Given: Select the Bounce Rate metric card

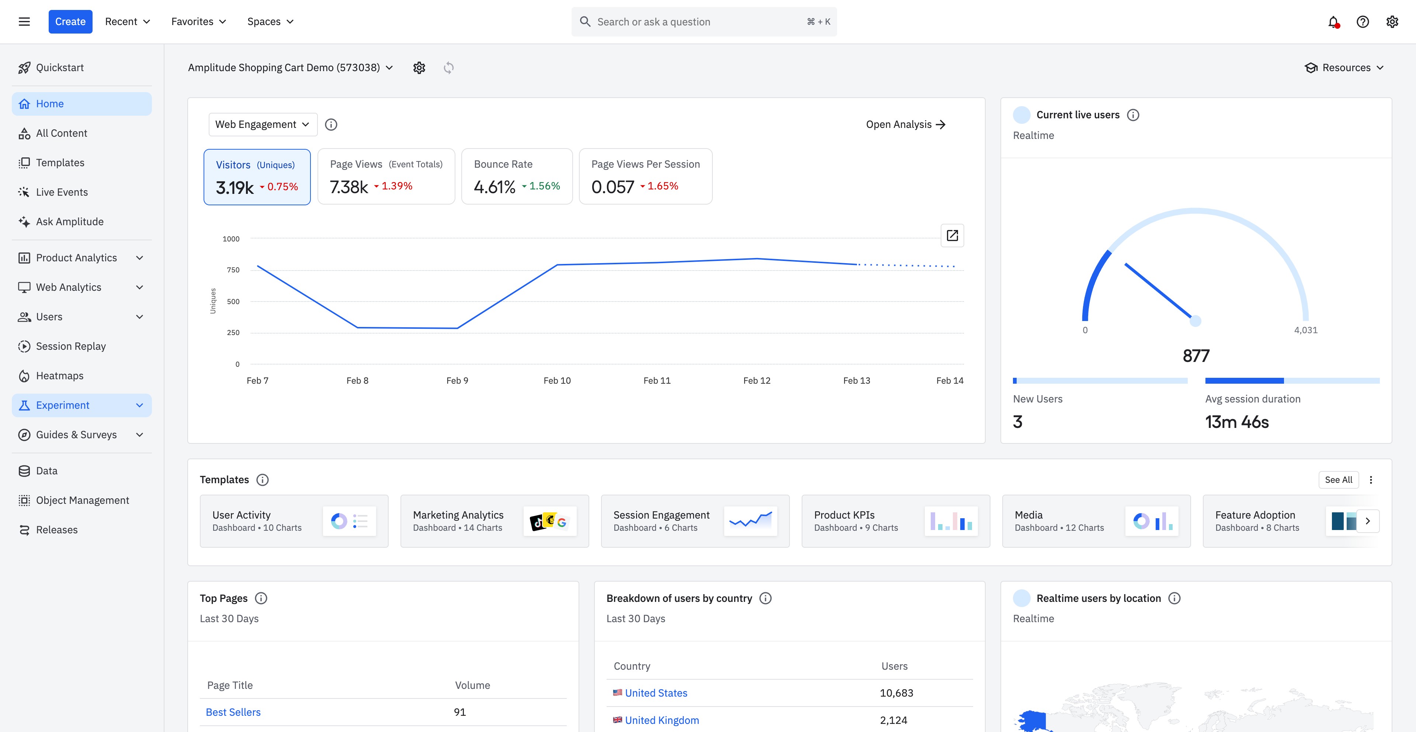Looking at the screenshot, I should (517, 177).
